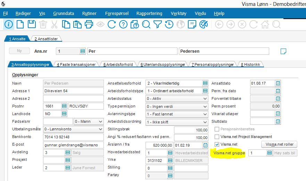306x181 pixels.
Task: Open Visma.net gruppe lookup icon
Action: [x=269, y=153]
